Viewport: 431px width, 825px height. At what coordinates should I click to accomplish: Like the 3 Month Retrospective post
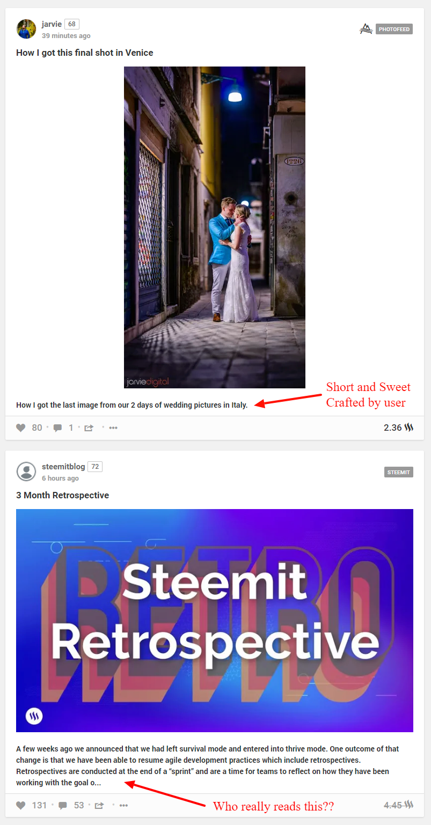tap(21, 805)
